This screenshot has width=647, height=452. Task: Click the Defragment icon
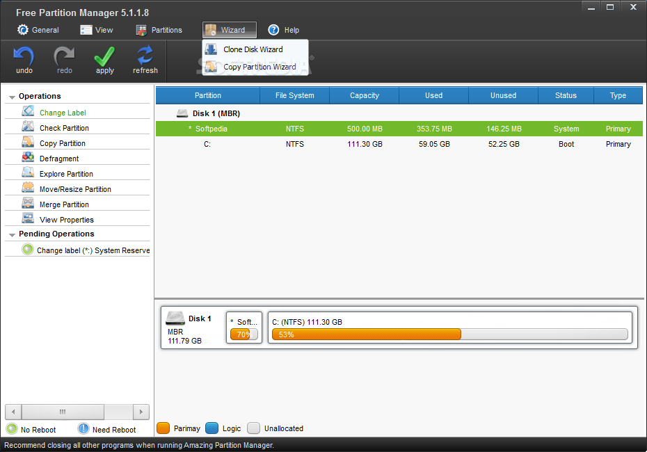(x=28, y=157)
